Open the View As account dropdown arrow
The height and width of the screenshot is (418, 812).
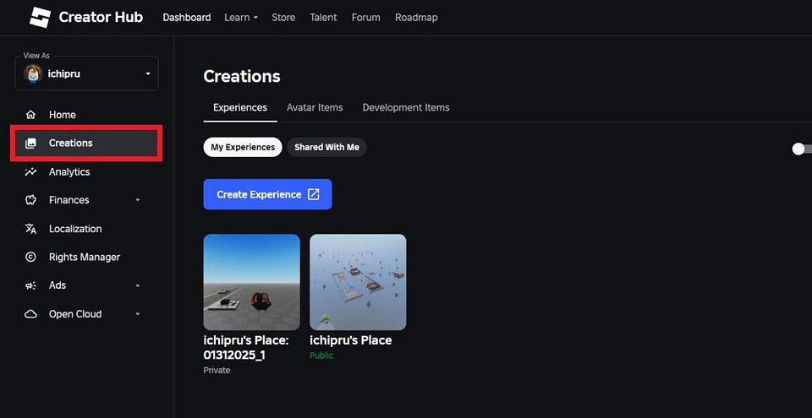click(x=147, y=74)
